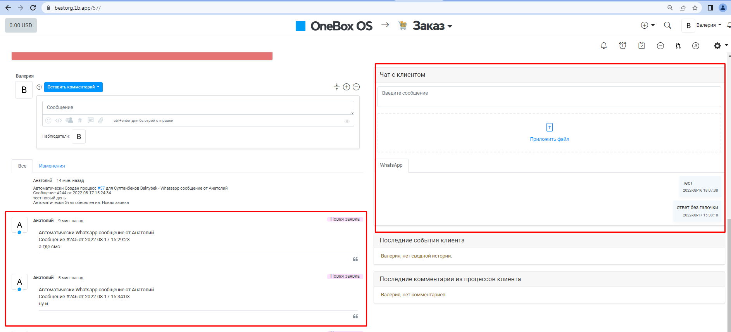Open the magnifier search icon in header

(667, 25)
